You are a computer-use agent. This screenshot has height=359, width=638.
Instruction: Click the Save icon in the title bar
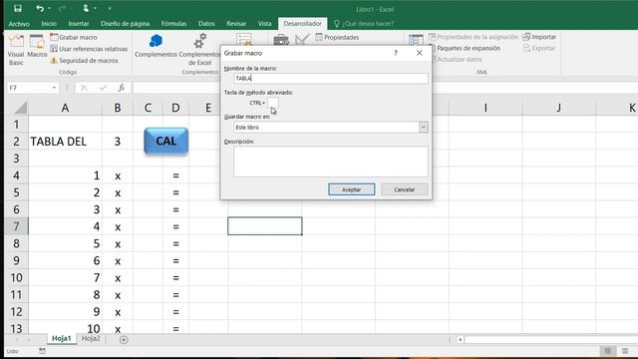[x=18, y=8]
